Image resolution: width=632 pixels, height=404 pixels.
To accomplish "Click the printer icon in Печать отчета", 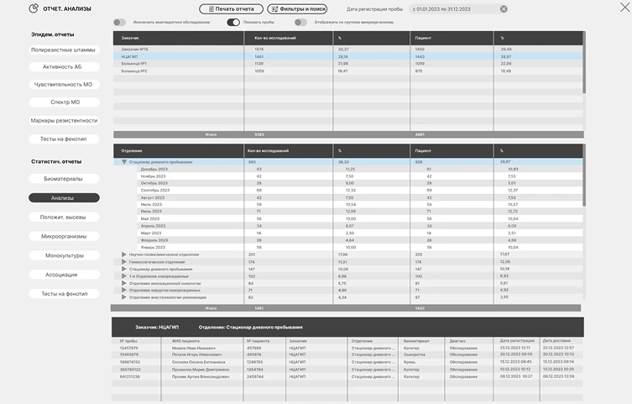I will coord(208,8).
